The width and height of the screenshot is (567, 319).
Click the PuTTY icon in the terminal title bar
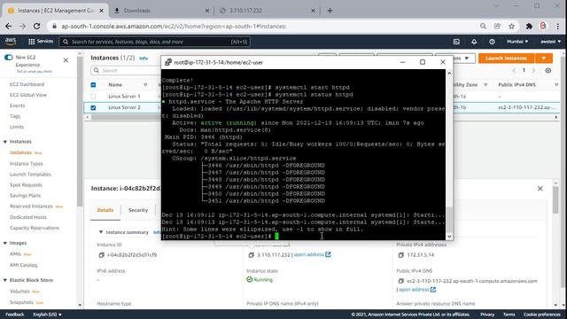coord(167,62)
